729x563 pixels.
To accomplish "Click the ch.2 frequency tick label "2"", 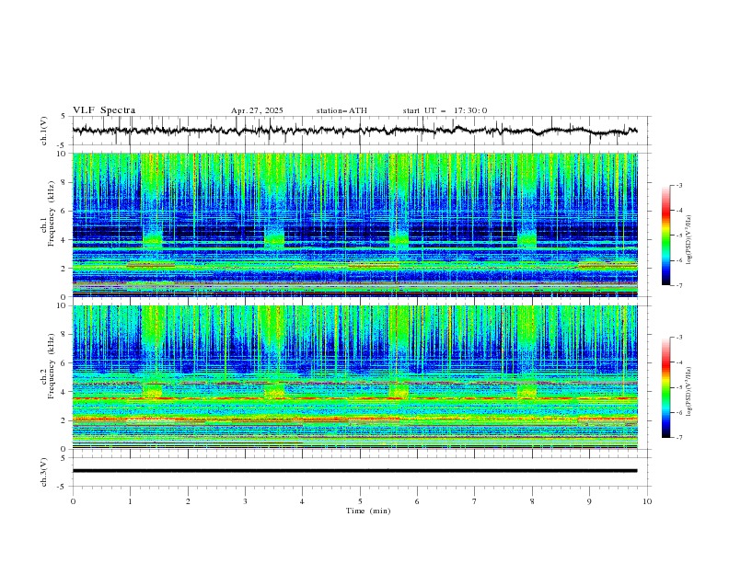I will [65, 420].
